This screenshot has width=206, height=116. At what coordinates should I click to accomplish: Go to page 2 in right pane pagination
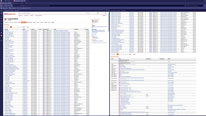click(119, 54)
